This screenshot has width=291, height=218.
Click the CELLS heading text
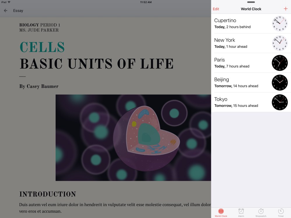coord(42,47)
